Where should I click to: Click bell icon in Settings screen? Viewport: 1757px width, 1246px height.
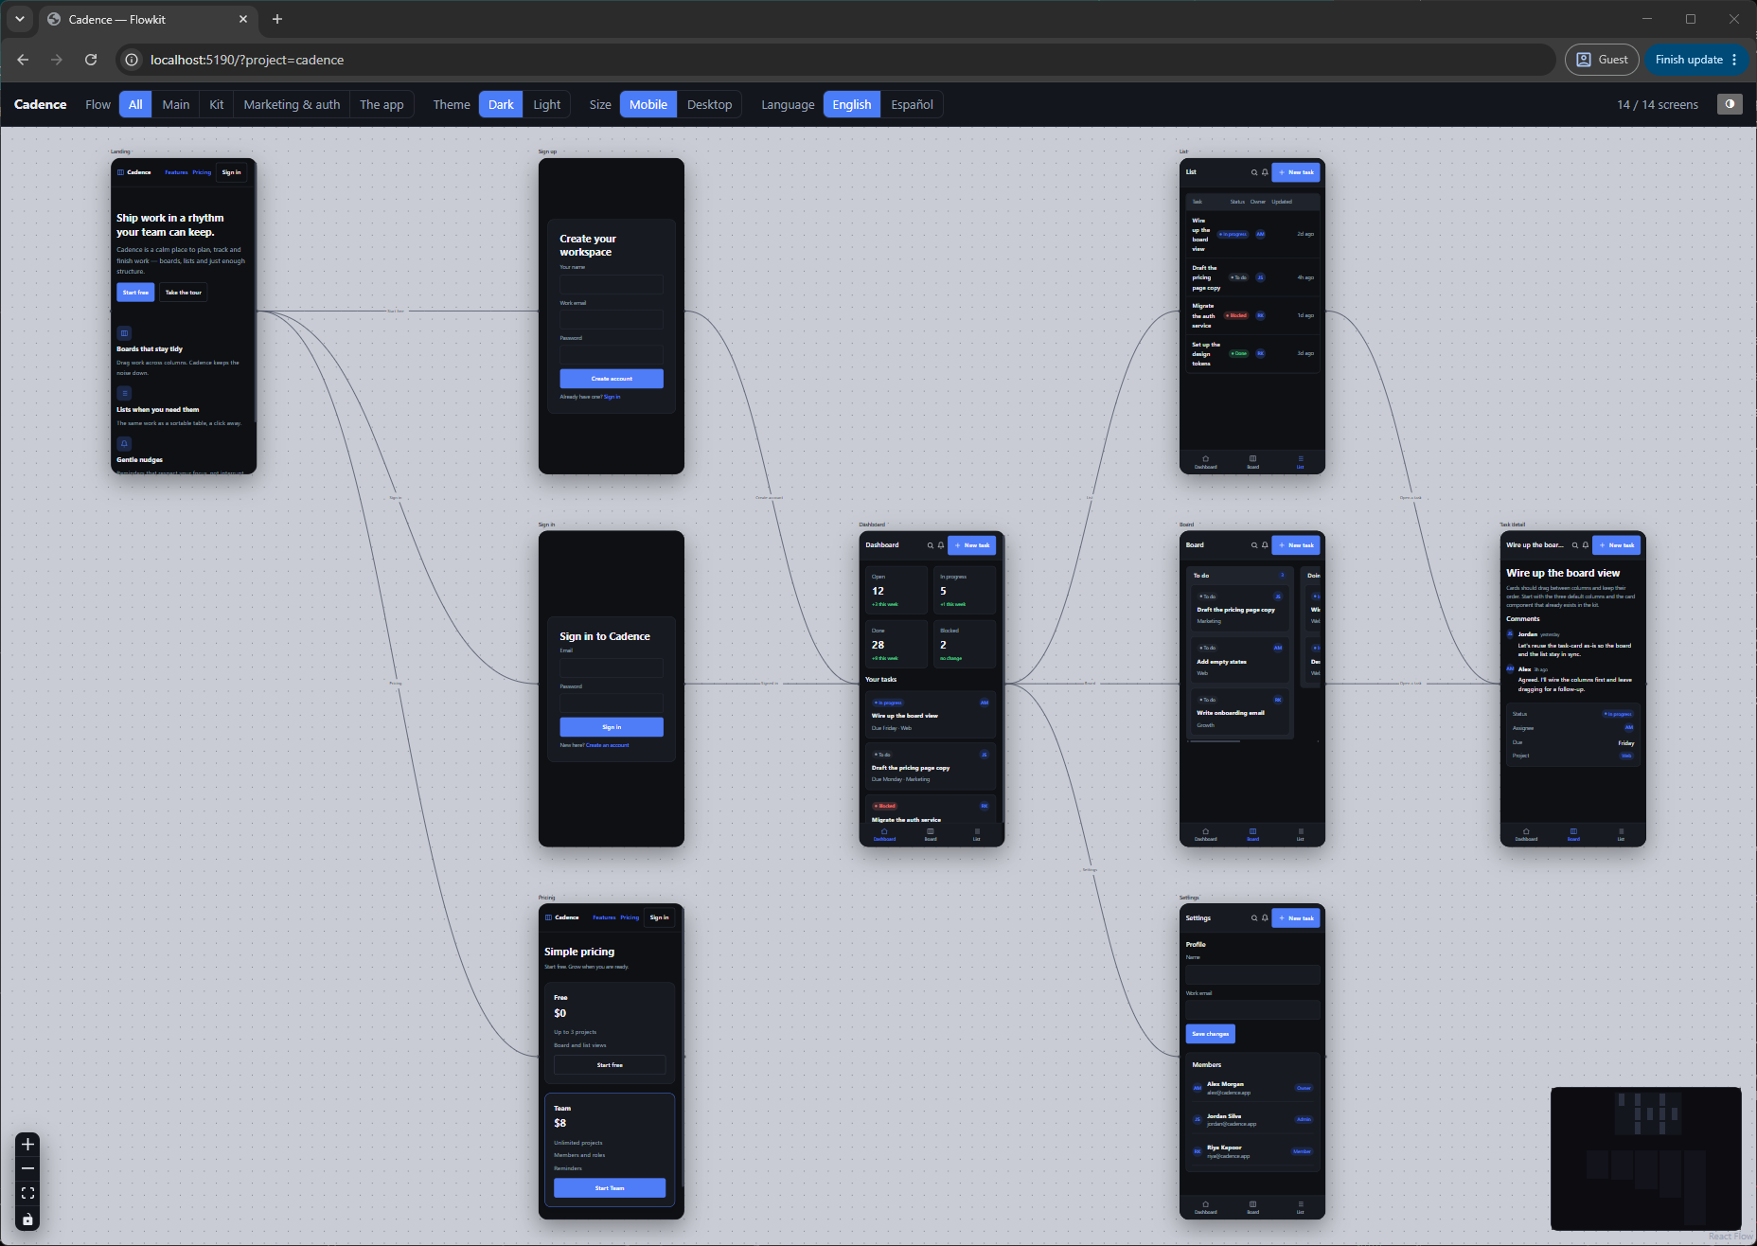(1265, 918)
